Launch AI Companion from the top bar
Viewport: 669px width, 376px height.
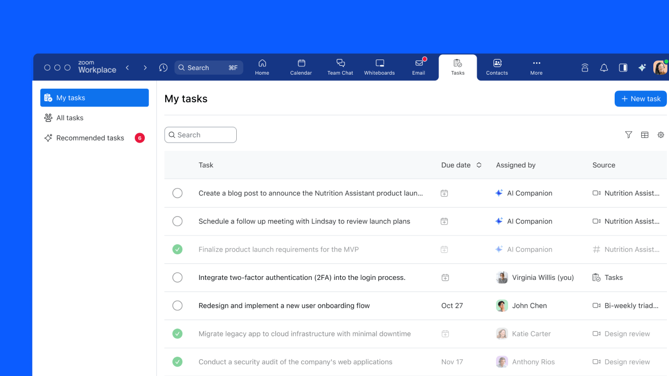coord(642,67)
